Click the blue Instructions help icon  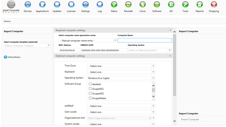point(5,57)
